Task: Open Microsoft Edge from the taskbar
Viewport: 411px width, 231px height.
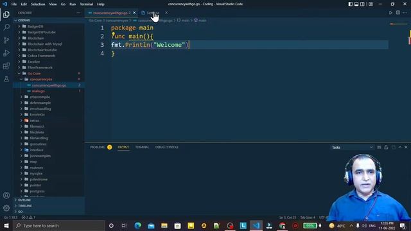Action: click(x=138, y=226)
